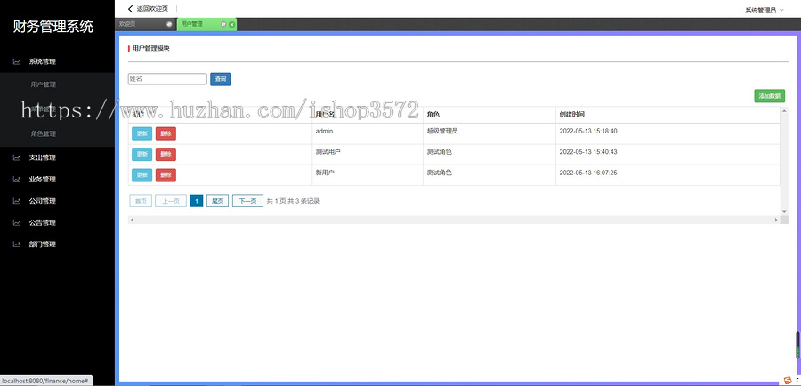Click 更新 for the 测试用户 row
The image size is (801, 386).
(142, 154)
